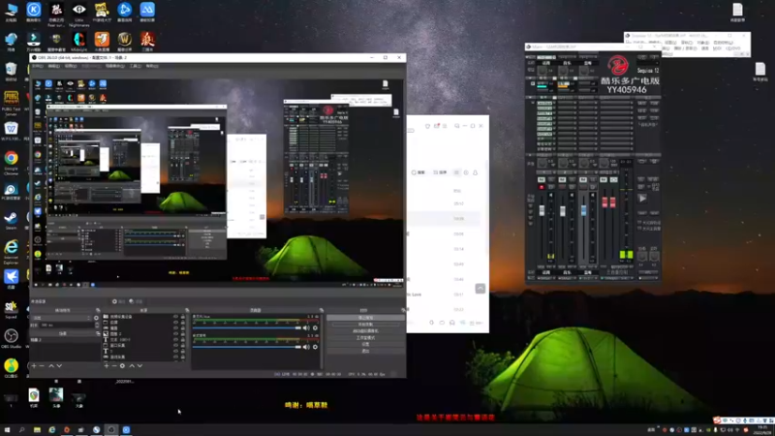Open source properties gear in sources panel footer
The image size is (775, 436).
(122, 366)
